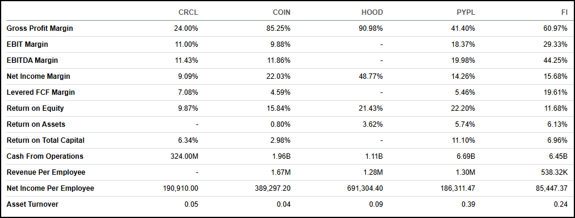This screenshot has width=575, height=218.
Task: Click FI's 538.32K revenue per employee
Action: pos(554,172)
